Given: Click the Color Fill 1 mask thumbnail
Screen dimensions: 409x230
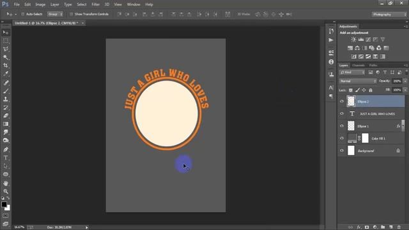Looking at the screenshot, I should [365, 138].
